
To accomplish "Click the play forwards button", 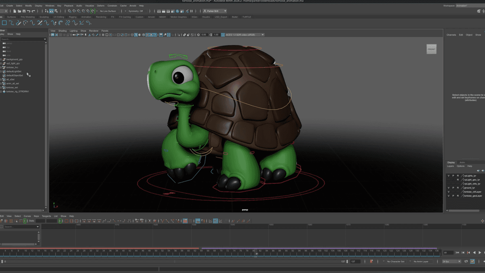I will pos(480,253).
